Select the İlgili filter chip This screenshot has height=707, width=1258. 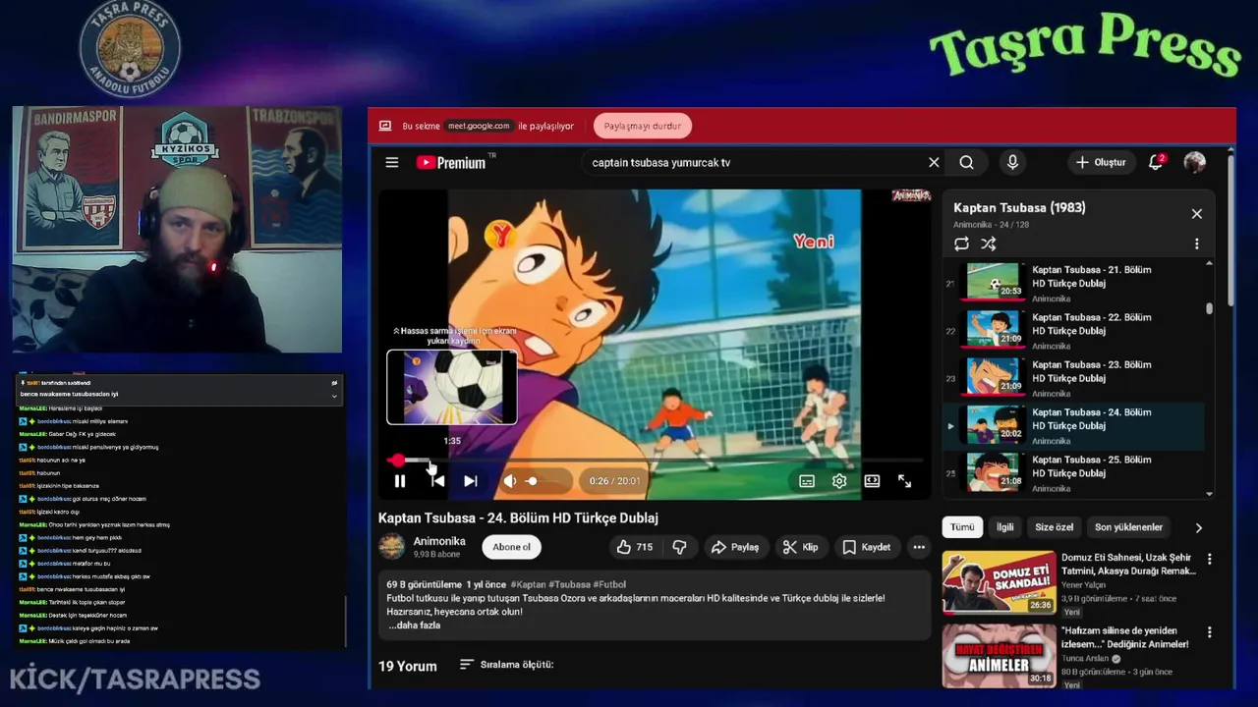click(x=1004, y=527)
